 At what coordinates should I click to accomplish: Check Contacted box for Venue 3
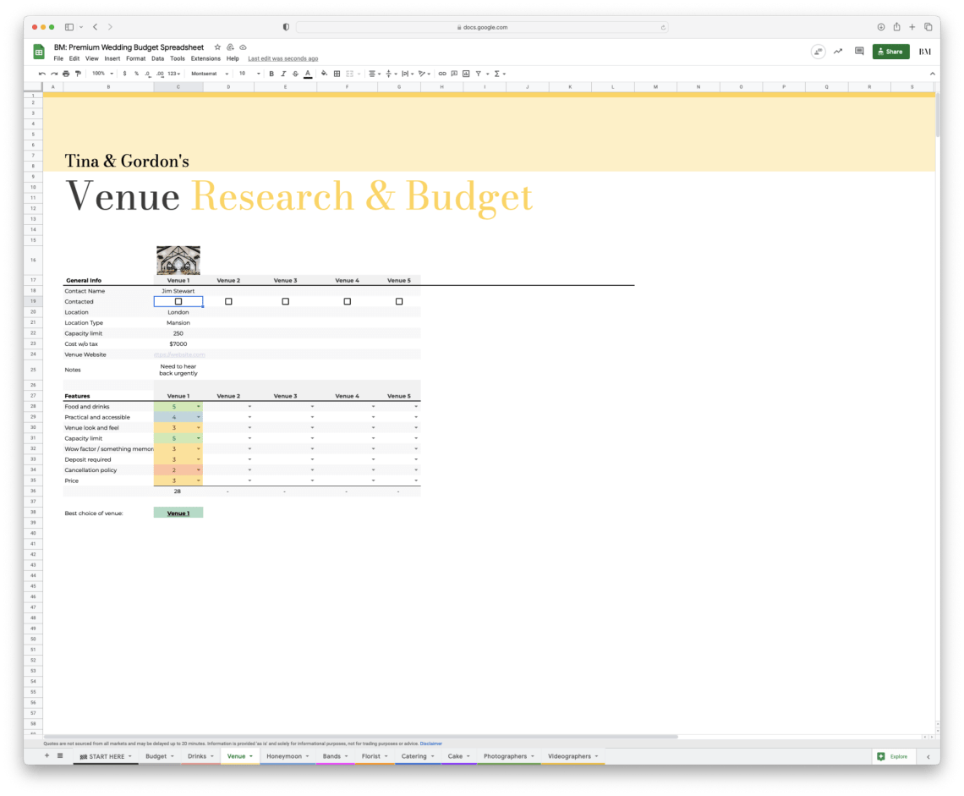coord(285,301)
